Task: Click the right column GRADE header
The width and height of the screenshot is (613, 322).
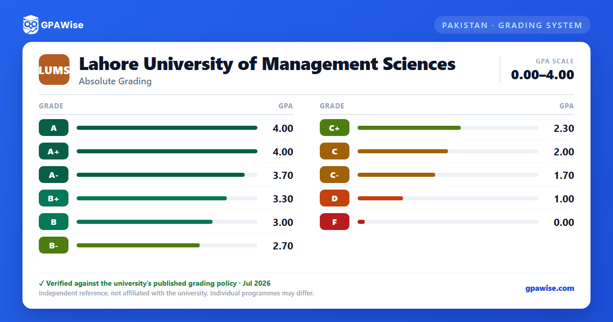Action: pos(332,106)
